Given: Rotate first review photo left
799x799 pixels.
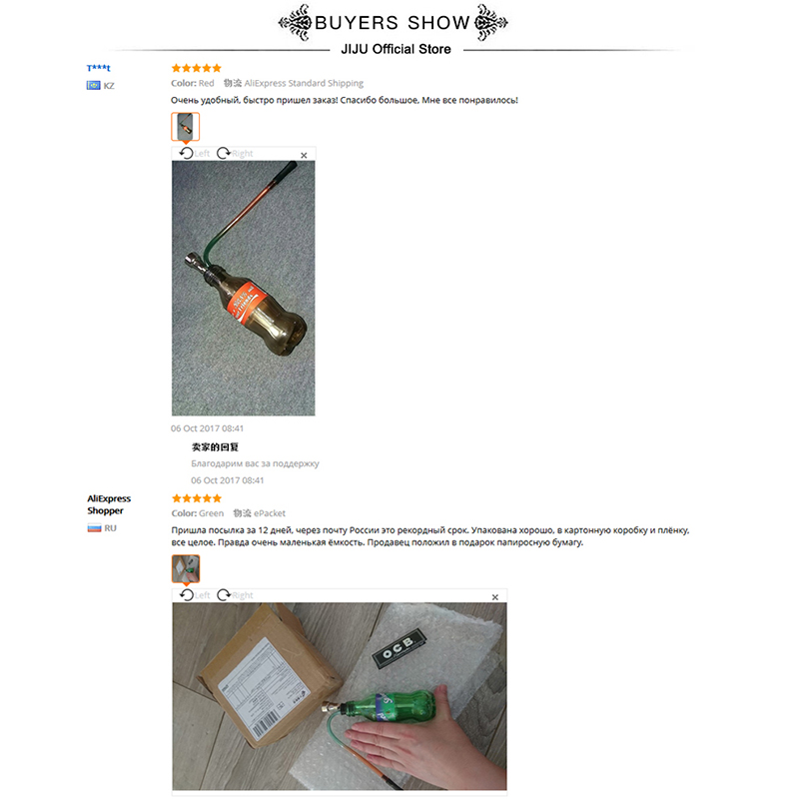Looking at the screenshot, I should pyautogui.click(x=195, y=154).
